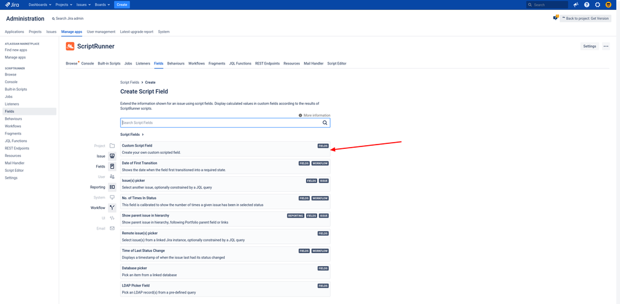The width and height of the screenshot is (620, 304).
Task: Select Issue(s) picker script field
Action: [225, 184]
